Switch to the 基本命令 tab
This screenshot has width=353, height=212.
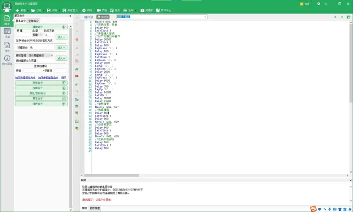[x=20, y=21]
